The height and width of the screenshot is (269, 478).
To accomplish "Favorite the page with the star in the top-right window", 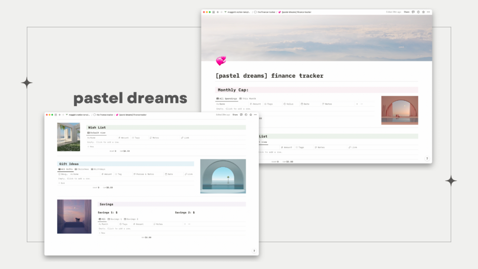I will [x=423, y=12].
